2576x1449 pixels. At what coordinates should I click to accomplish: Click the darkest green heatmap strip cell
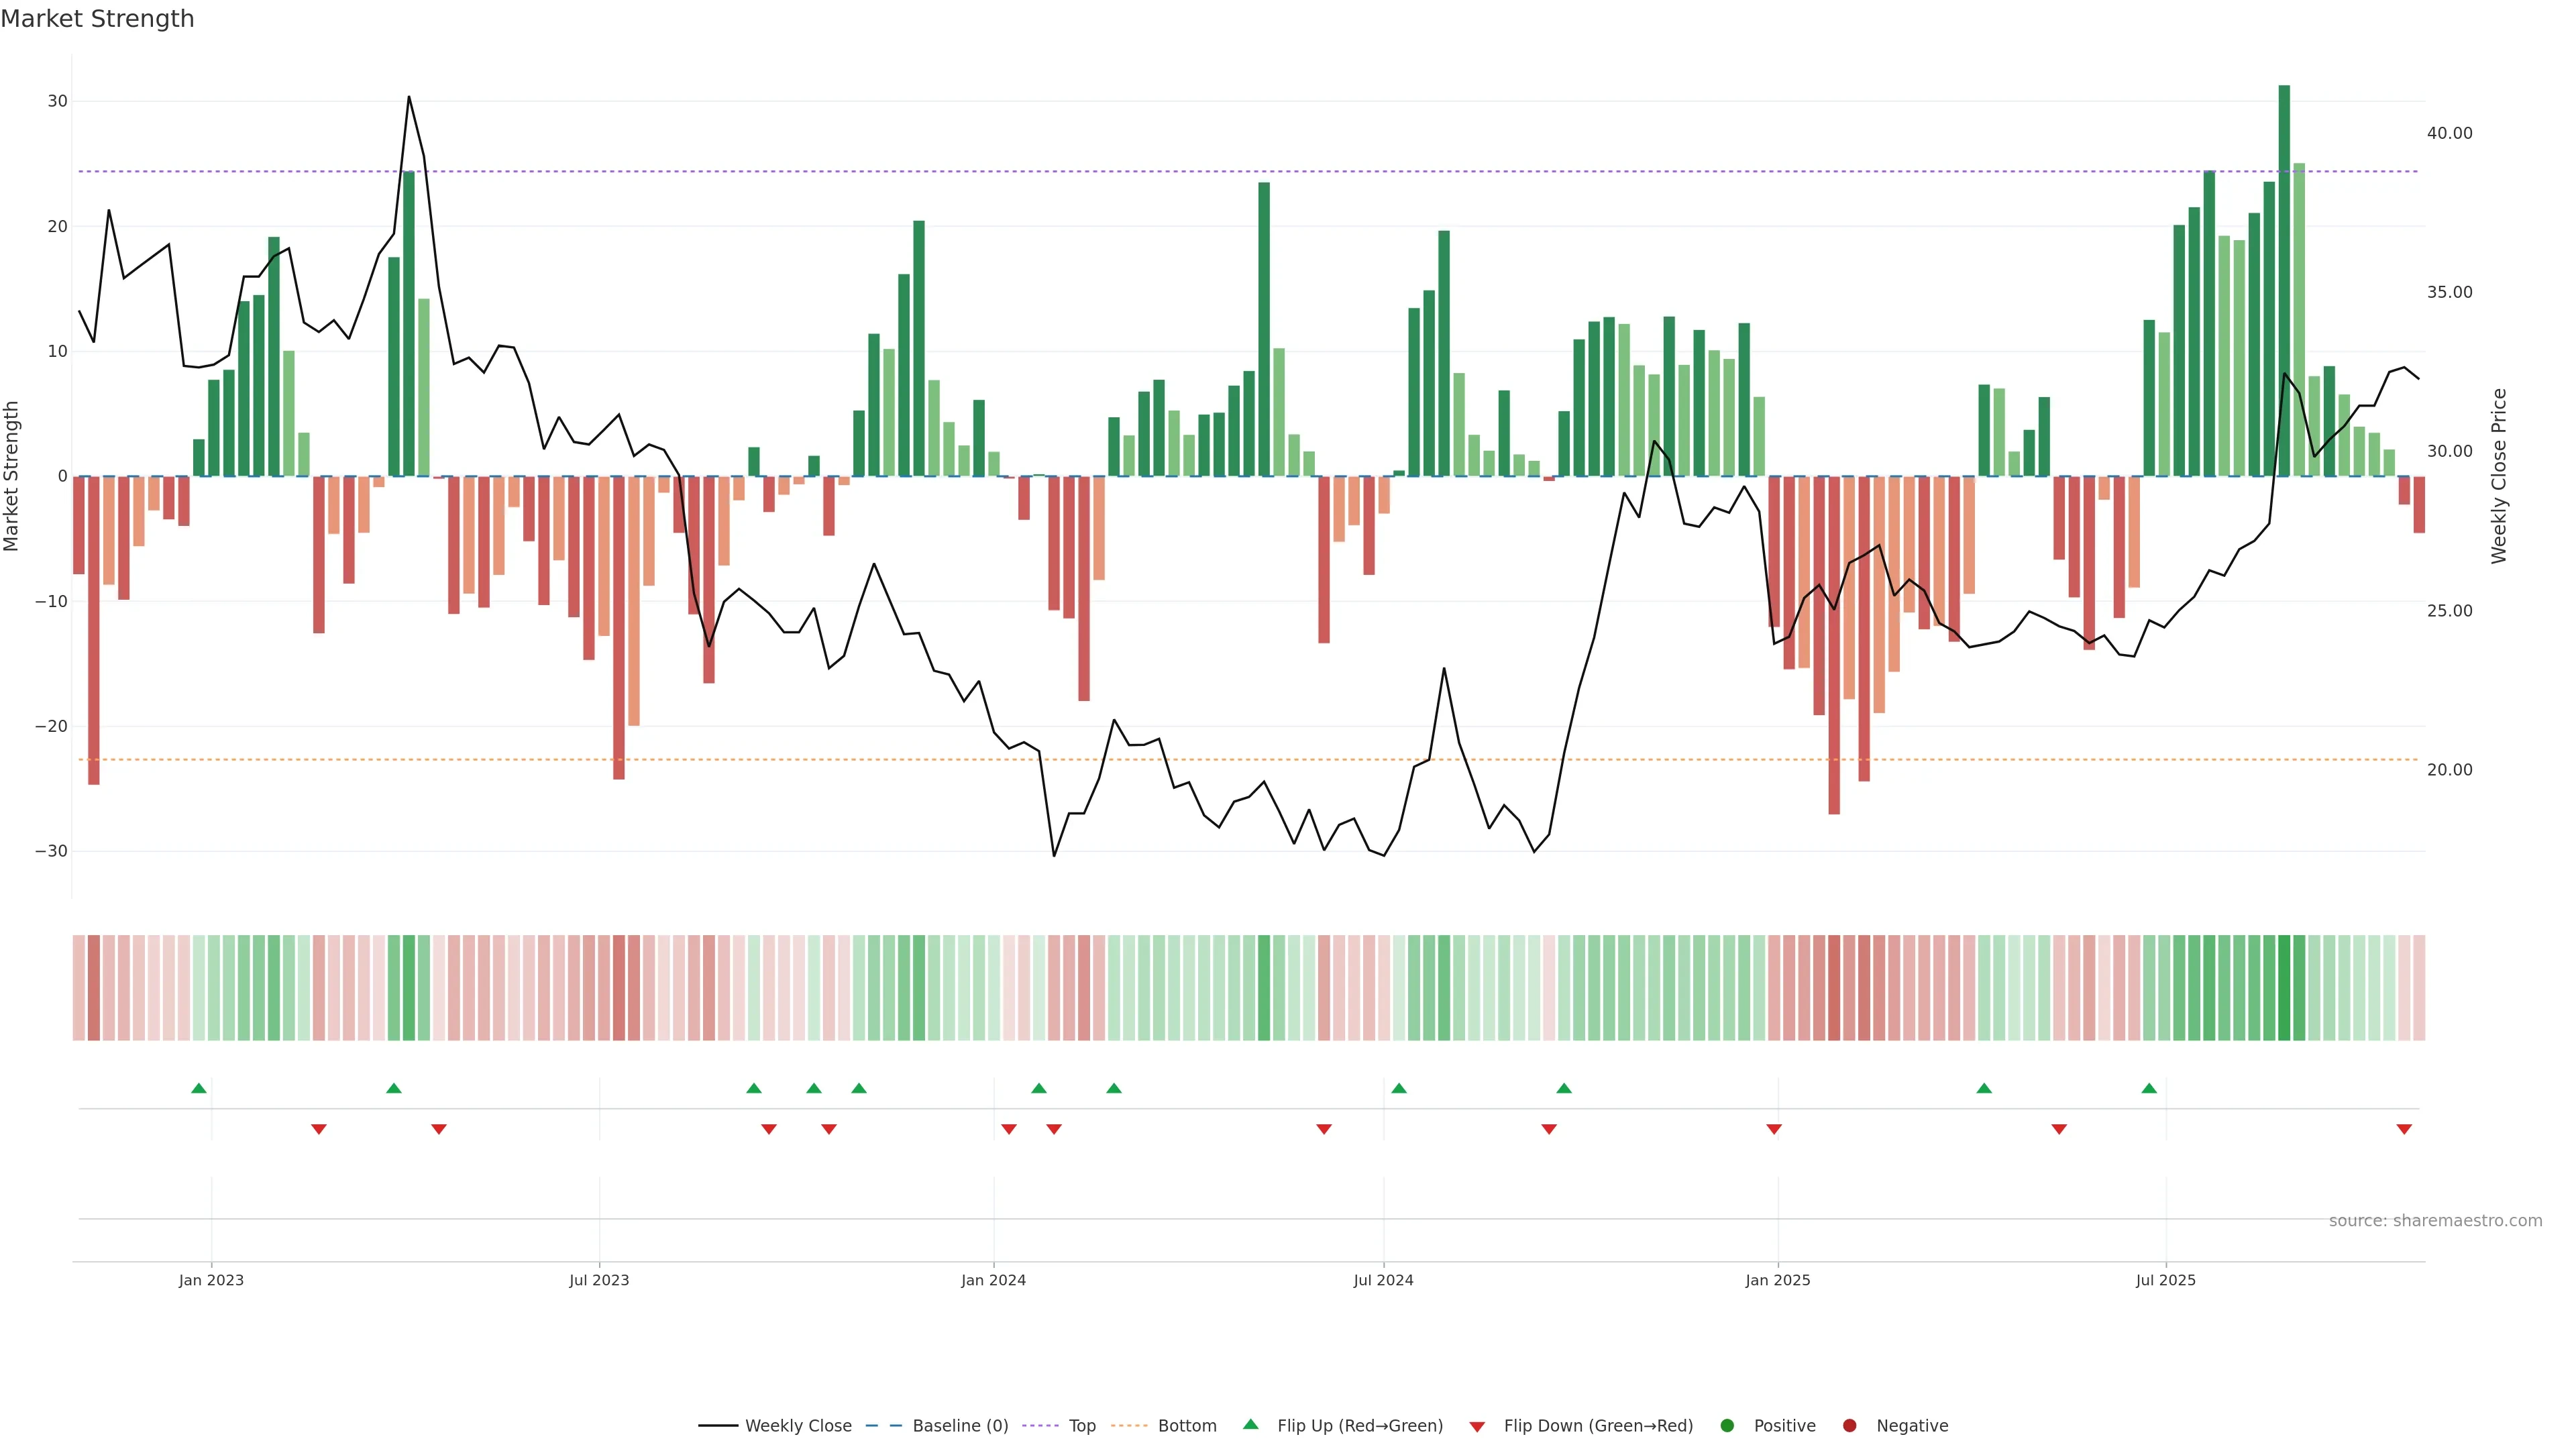pyautogui.click(x=2284, y=988)
